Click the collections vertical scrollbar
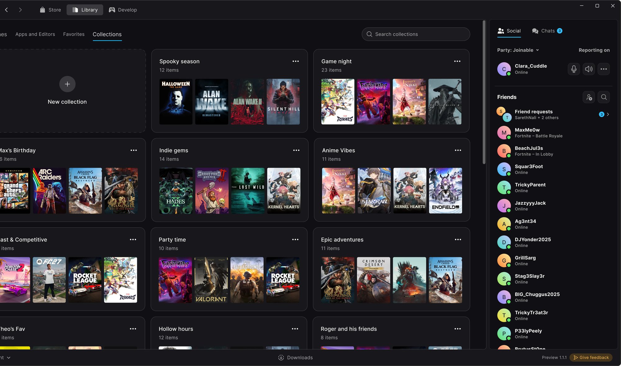 tap(484, 92)
